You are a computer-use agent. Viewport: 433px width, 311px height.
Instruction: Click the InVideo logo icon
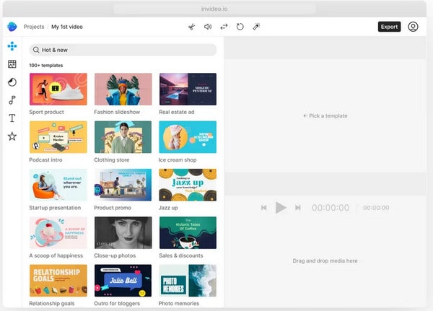(12, 27)
